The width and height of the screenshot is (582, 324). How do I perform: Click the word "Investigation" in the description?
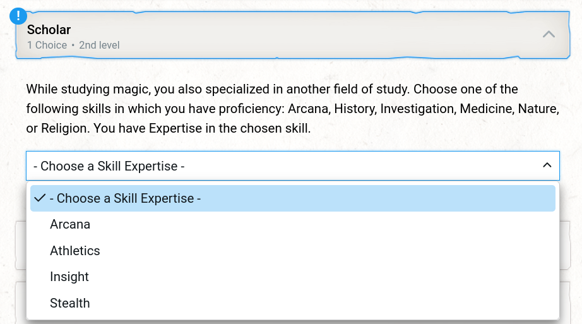pos(416,109)
